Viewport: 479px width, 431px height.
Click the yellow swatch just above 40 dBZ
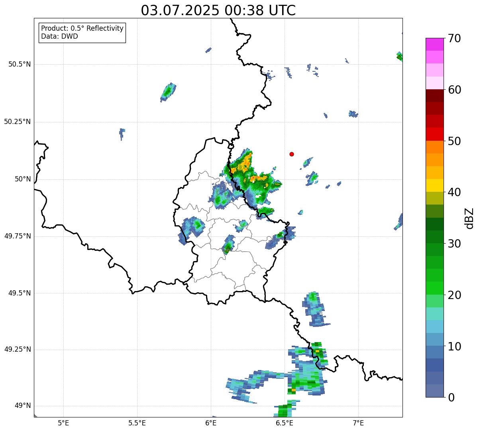434,185
